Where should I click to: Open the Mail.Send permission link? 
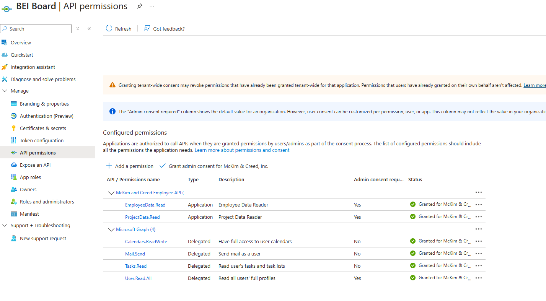(x=135, y=254)
